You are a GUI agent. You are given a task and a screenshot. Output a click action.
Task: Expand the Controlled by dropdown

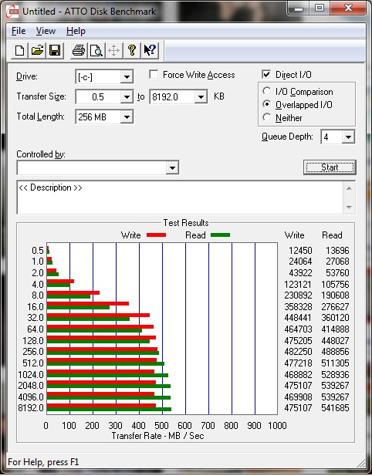click(x=172, y=167)
